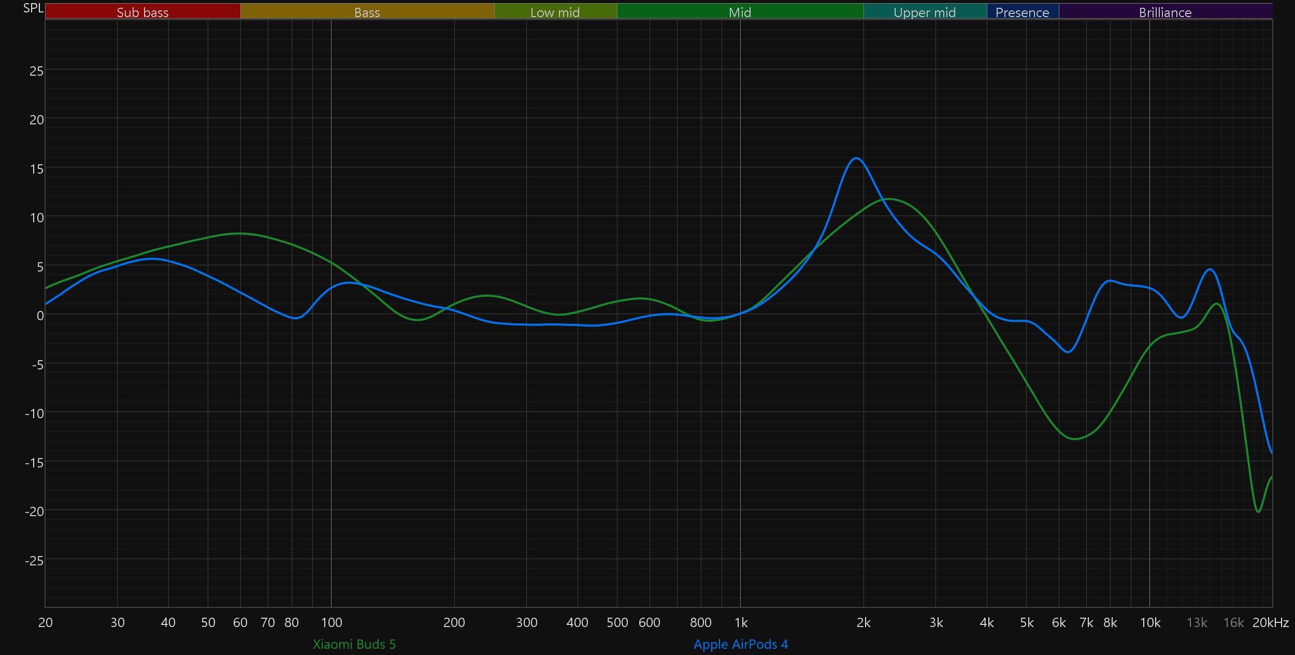1295x655 pixels.
Task: Click the -25 dB level label
Action: [x=34, y=561]
